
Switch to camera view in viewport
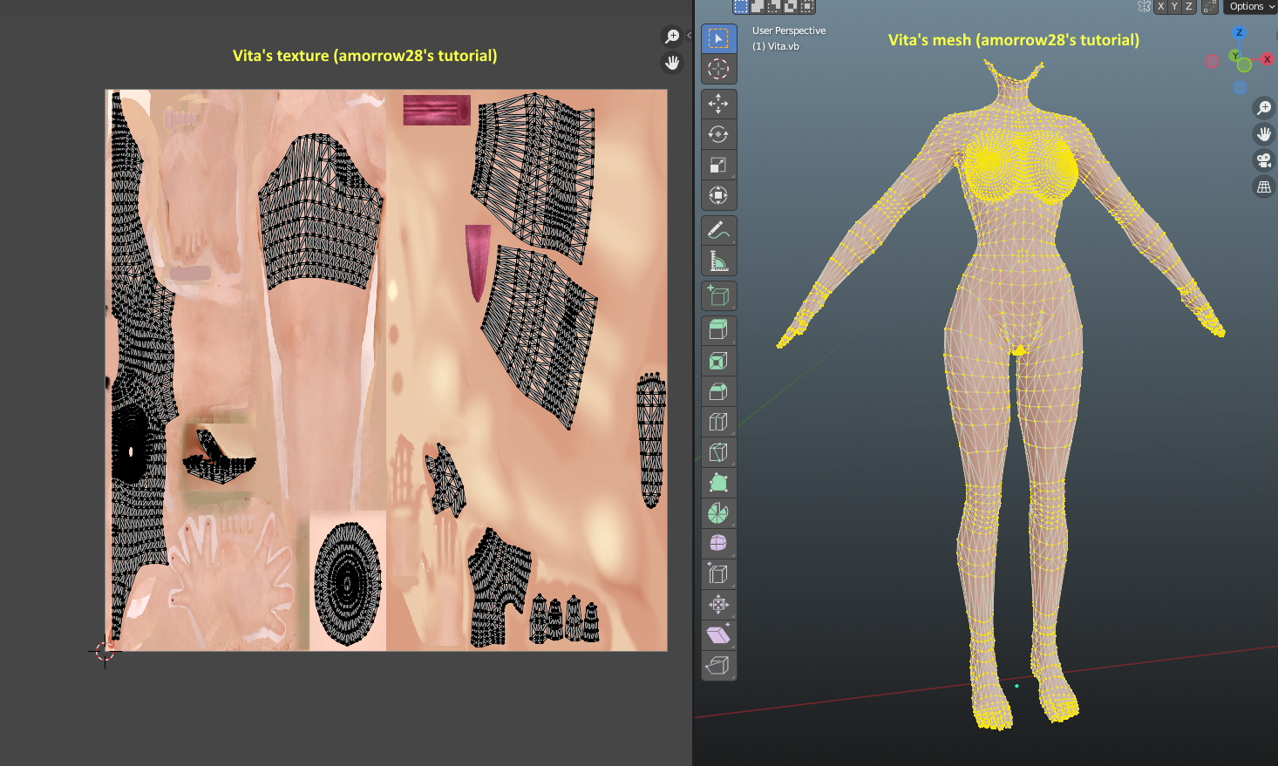click(1263, 160)
